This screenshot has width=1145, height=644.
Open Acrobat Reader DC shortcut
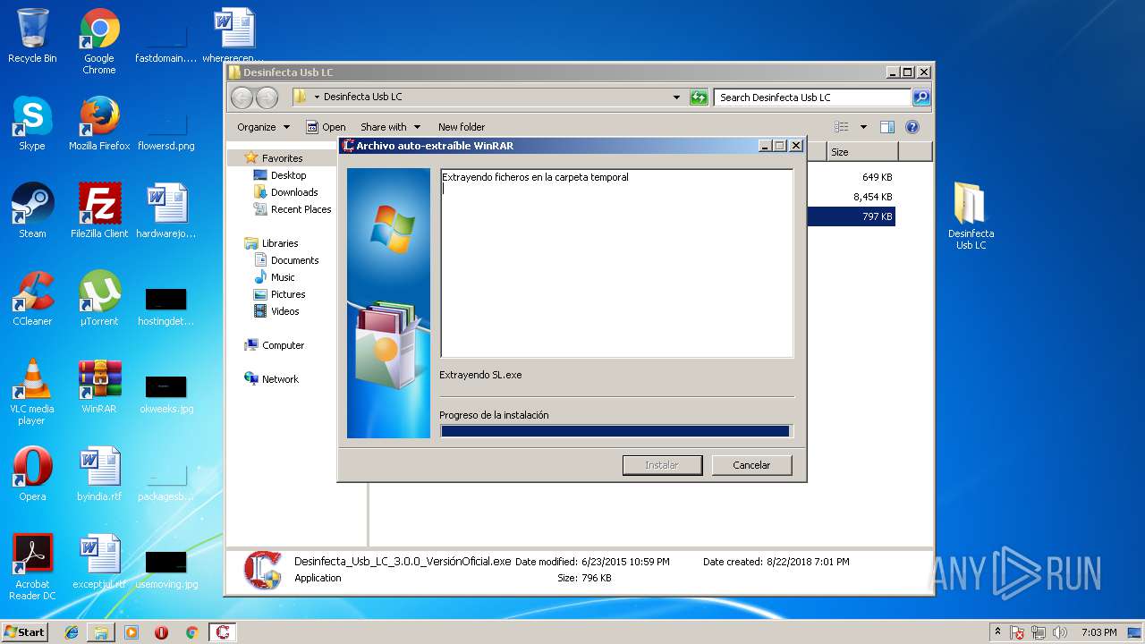pyautogui.click(x=32, y=567)
